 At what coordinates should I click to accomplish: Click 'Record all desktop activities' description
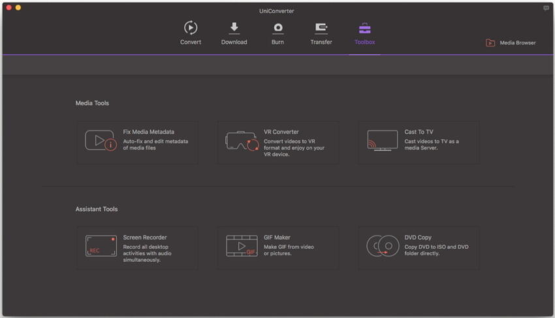click(147, 253)
